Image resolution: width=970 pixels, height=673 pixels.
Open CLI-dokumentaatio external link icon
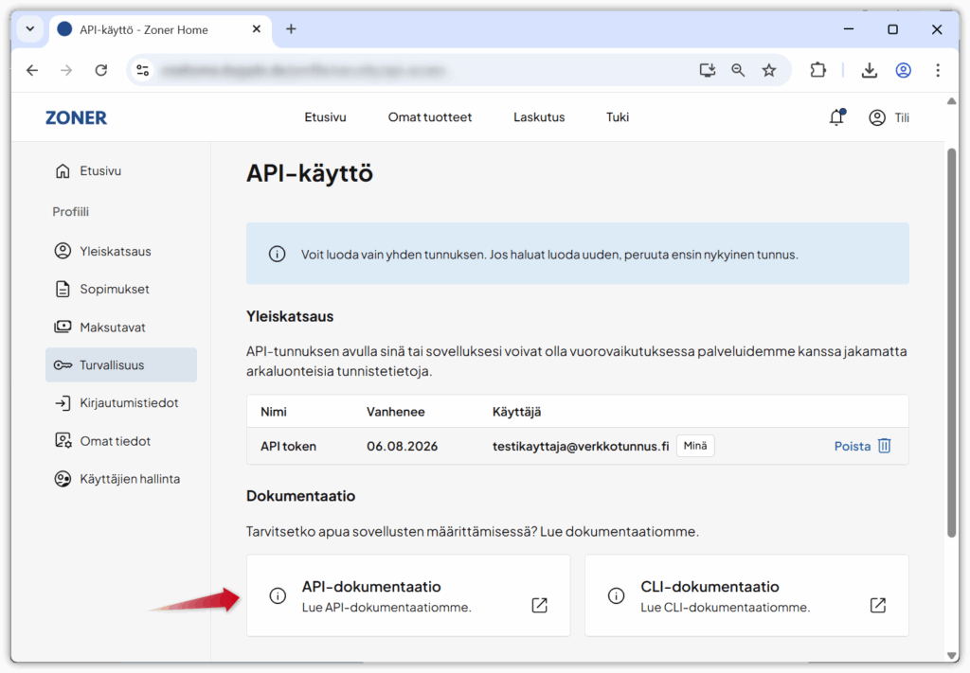[877, 605]
